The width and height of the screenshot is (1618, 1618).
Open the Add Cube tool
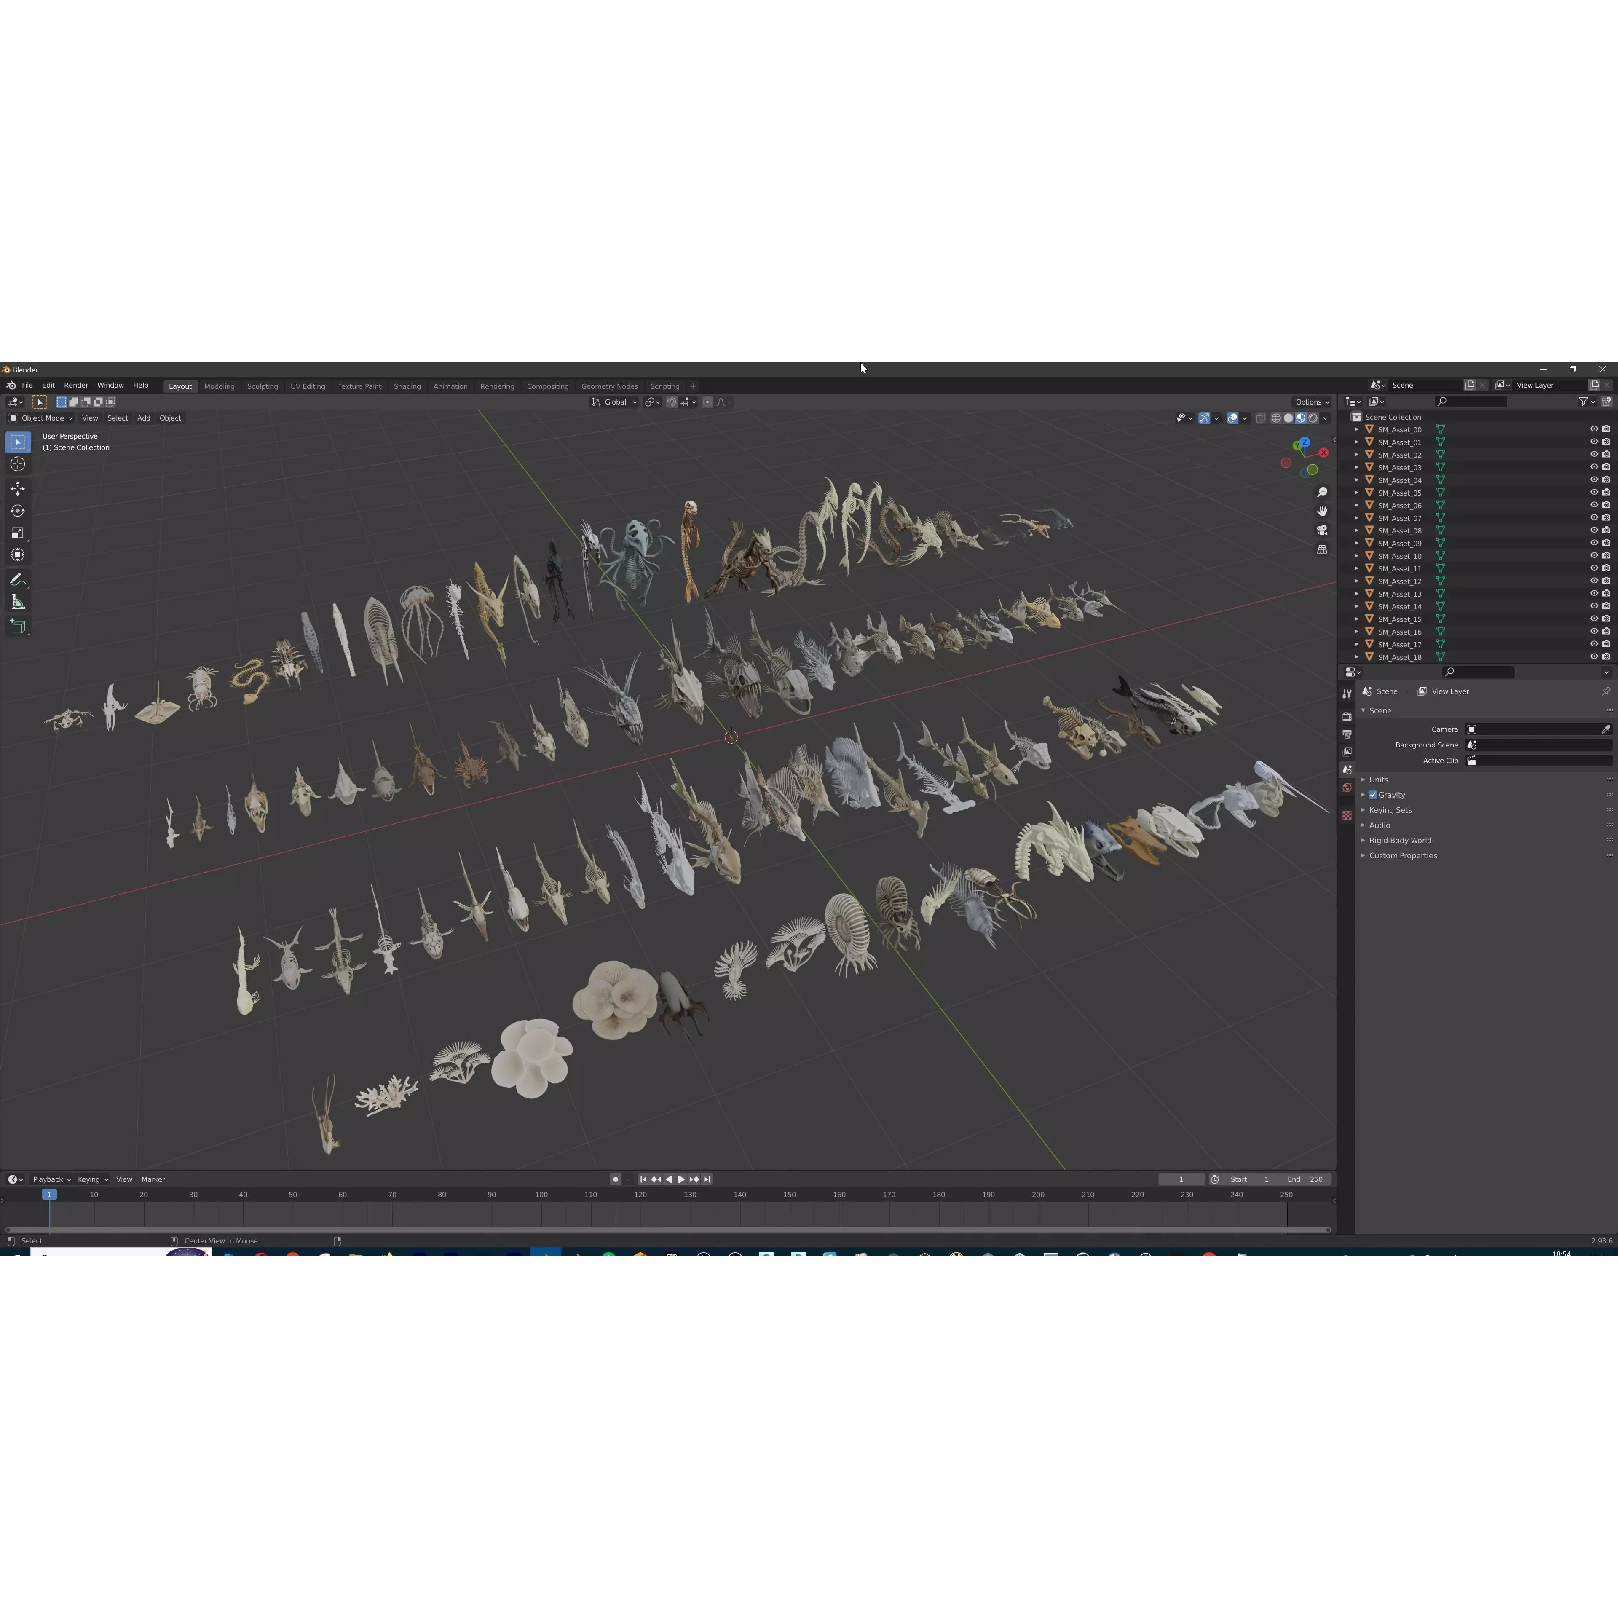[x=18, y=627]
